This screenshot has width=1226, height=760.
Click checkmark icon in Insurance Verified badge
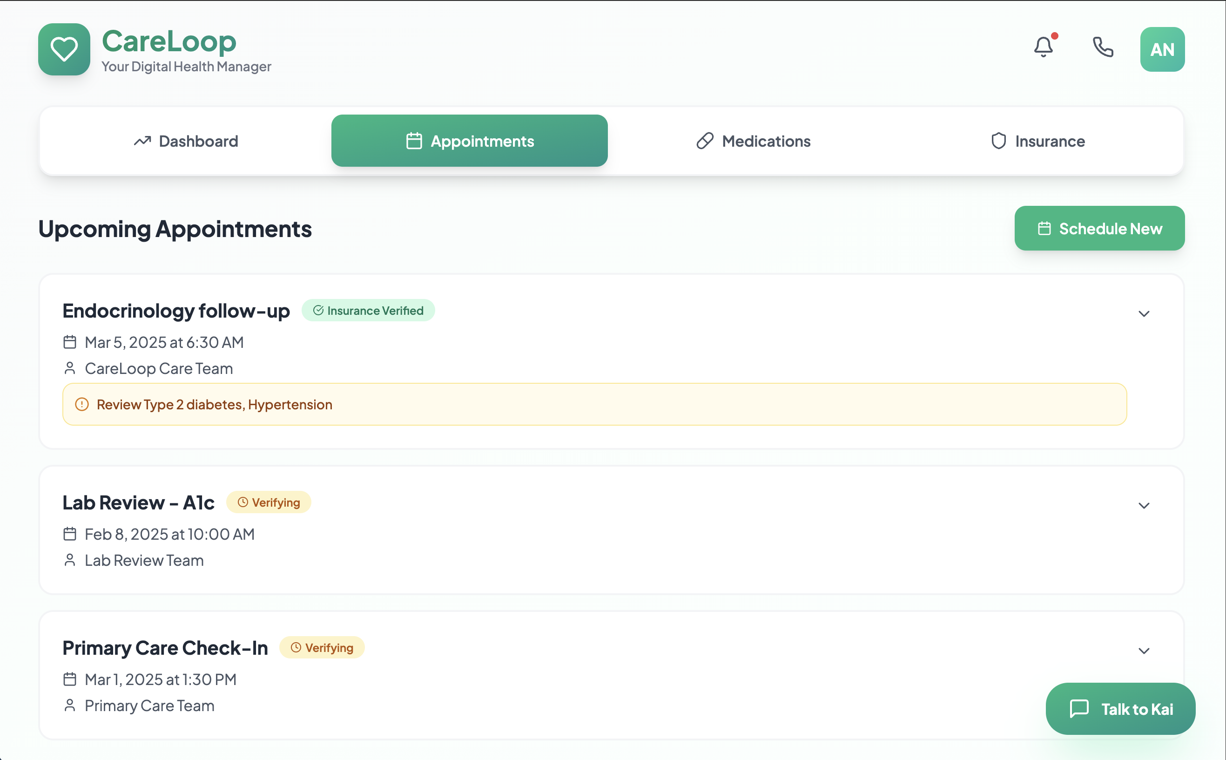pos(318,311)
